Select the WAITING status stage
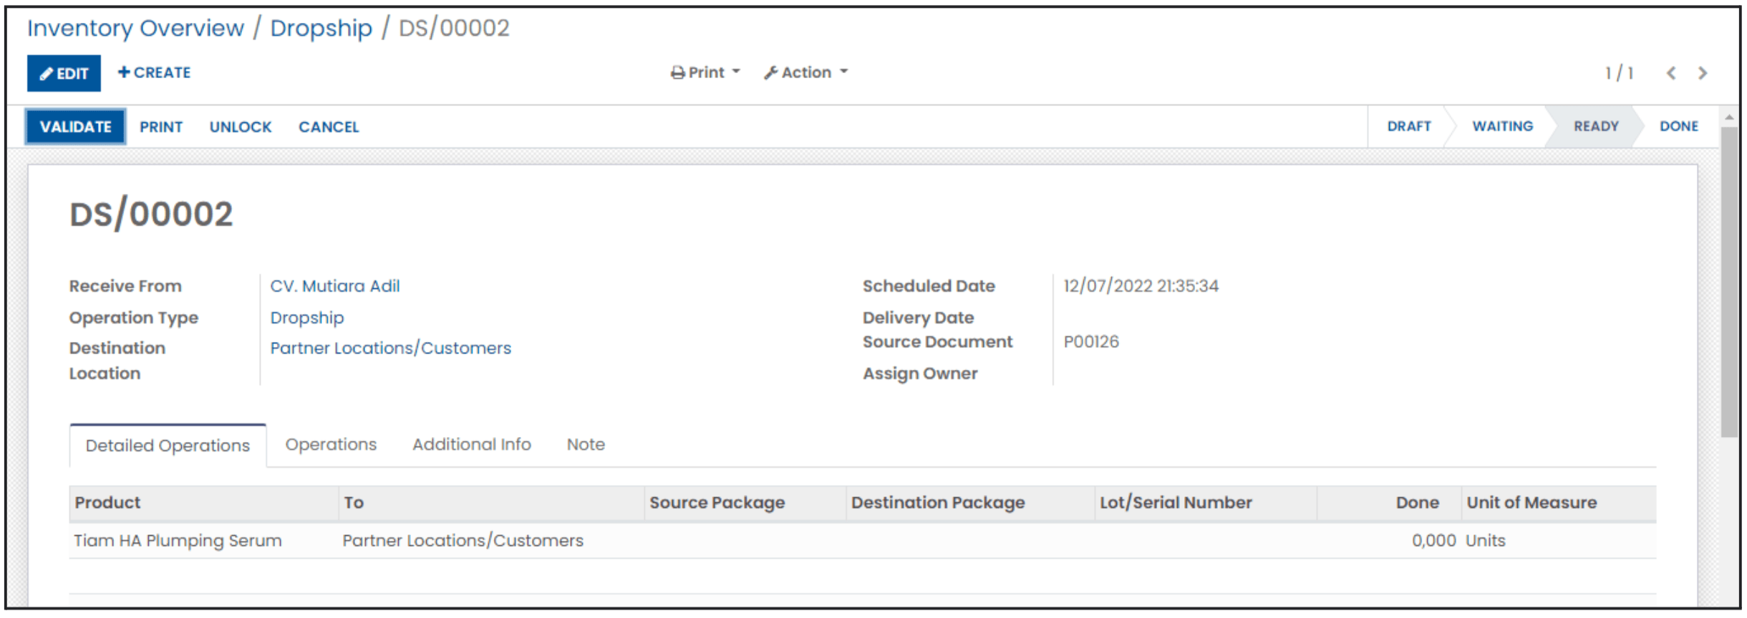Screen dimensions: 1747x618 coord(1502,126)
